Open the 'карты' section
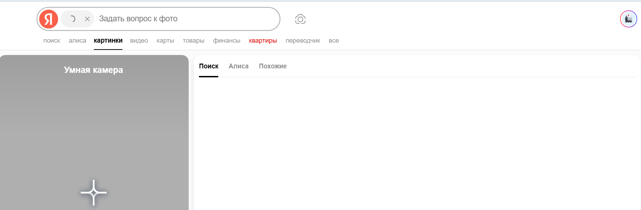The width and height of the screenshot is (641, 210). click(165, 41)
